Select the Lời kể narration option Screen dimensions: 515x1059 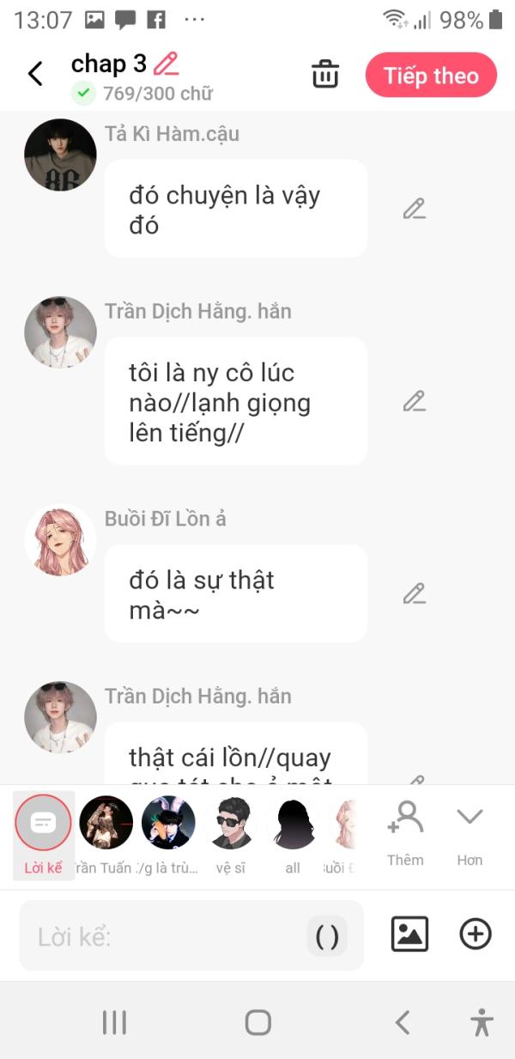[43, 835]
